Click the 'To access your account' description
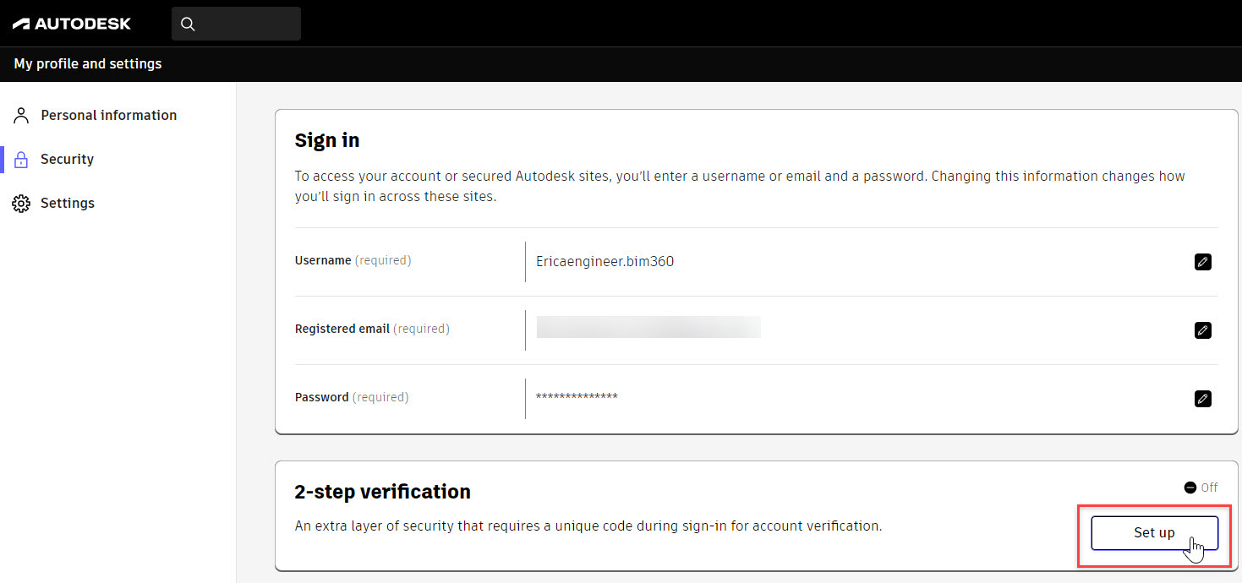Image resolution: width=1242 pixels, height=583 pixels. [x=740, y=186]
